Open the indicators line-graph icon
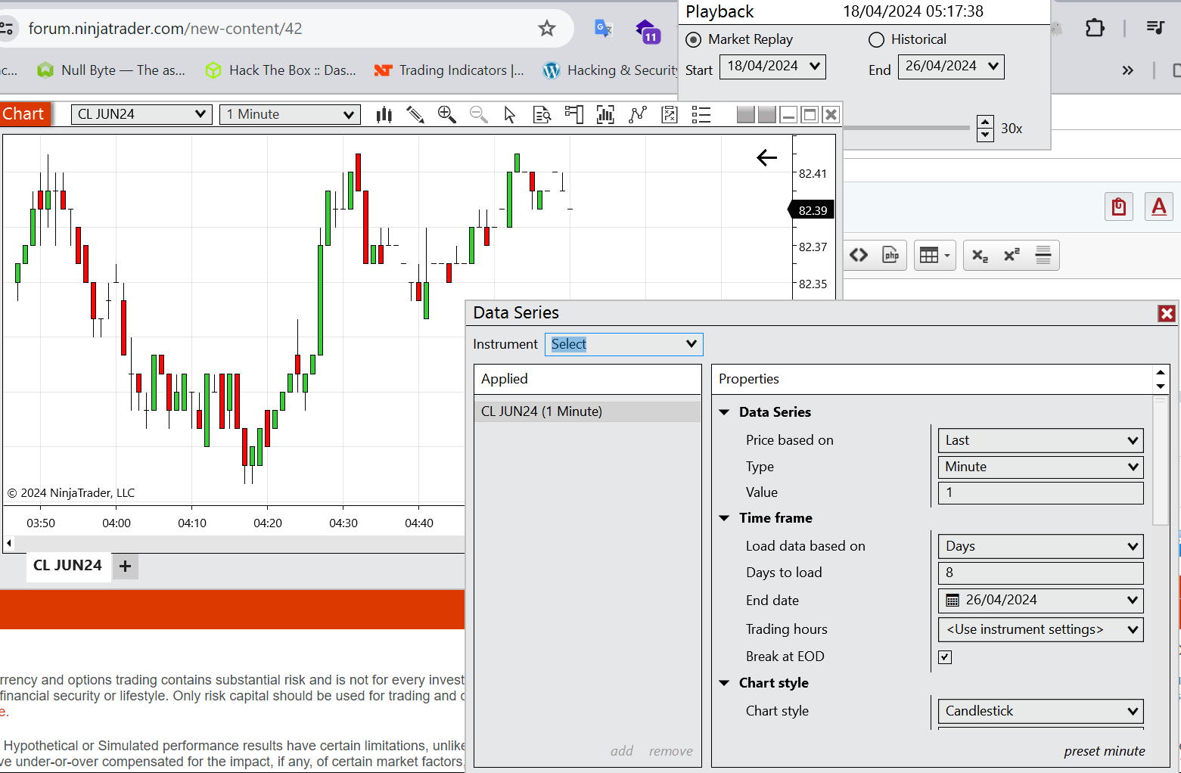1181x773 pixels. point(638,114)
